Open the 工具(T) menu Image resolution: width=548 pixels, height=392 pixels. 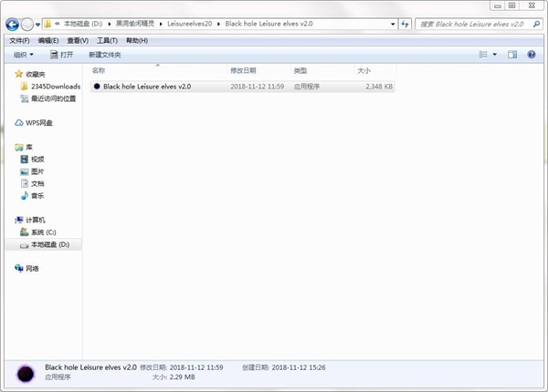coord(107,41)
